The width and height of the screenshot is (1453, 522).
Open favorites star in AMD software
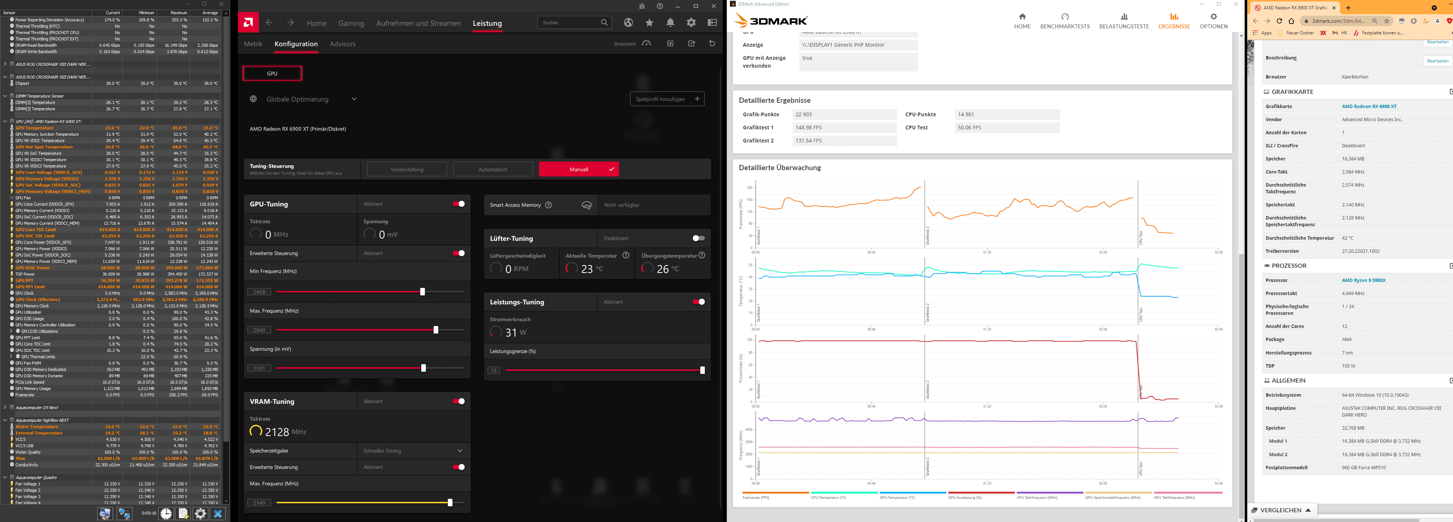tap(649, 22)
